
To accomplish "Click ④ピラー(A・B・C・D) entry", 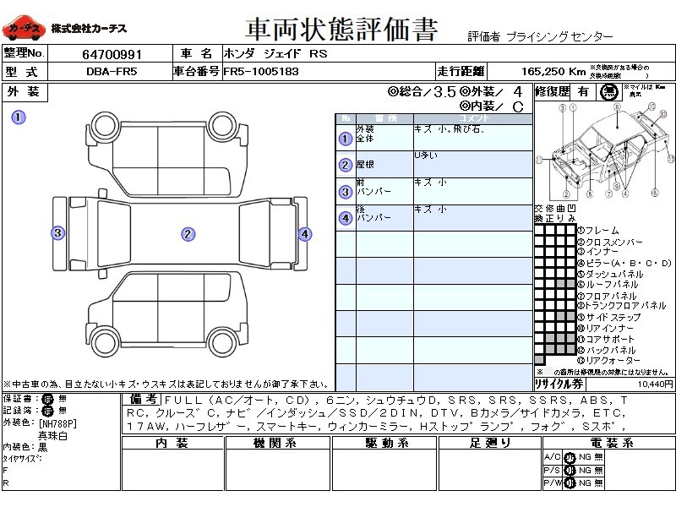I will tap(624, 263).
